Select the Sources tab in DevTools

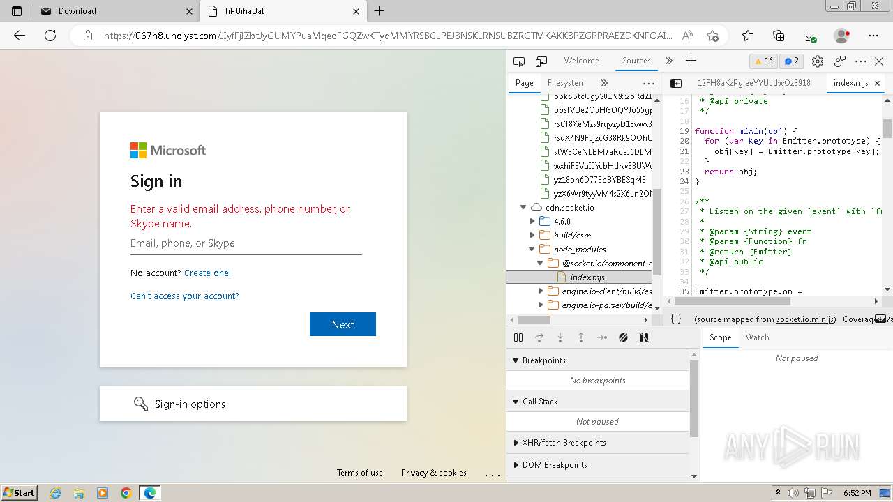coord(636,61)
